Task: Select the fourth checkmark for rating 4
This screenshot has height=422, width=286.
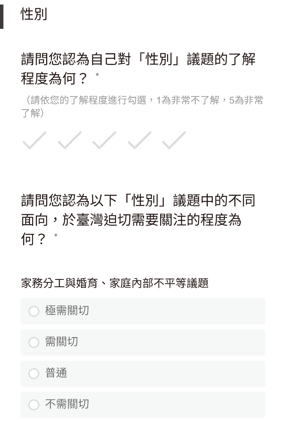Action: [x=139, y=140]
